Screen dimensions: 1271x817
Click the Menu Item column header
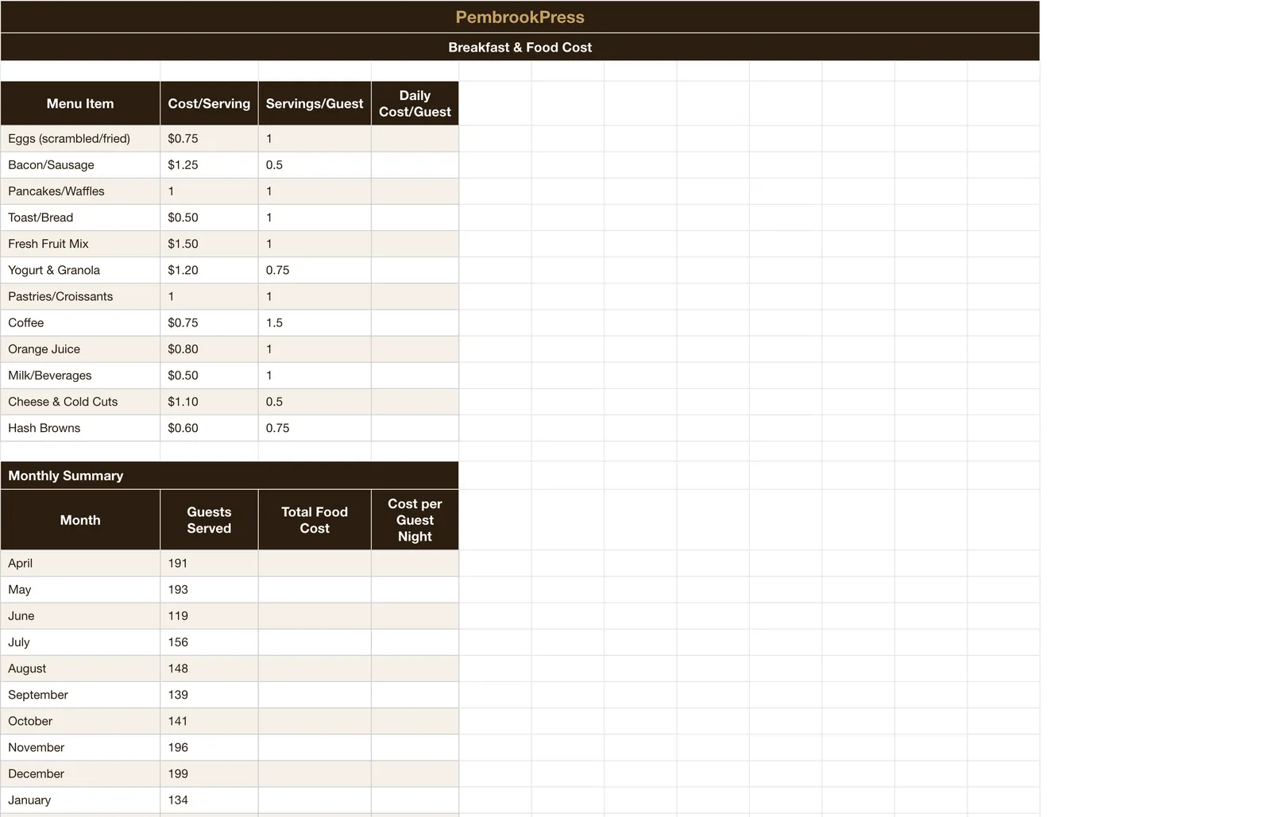(x=80, y=103)
